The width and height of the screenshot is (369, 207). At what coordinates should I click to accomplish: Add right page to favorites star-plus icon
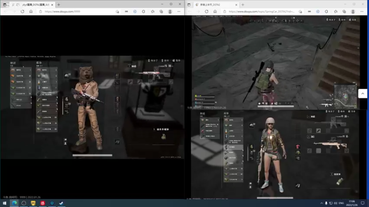coord(300,11)
